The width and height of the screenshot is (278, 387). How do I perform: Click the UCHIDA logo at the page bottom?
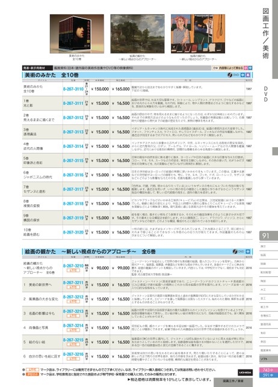pos(245,372)
